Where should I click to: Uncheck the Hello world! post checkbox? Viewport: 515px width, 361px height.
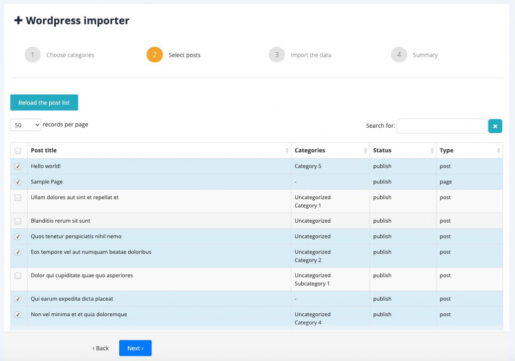pos(18,166)
